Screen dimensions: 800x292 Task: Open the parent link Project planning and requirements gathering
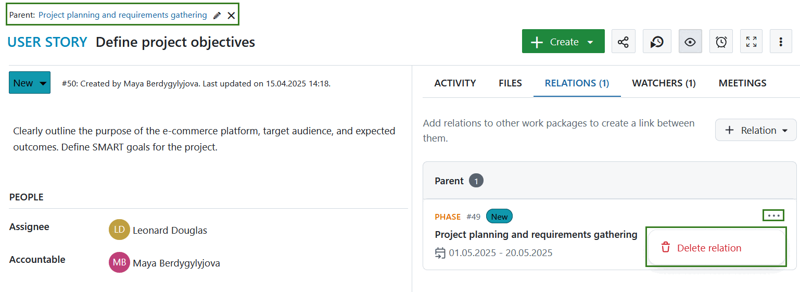pos(123,15)
